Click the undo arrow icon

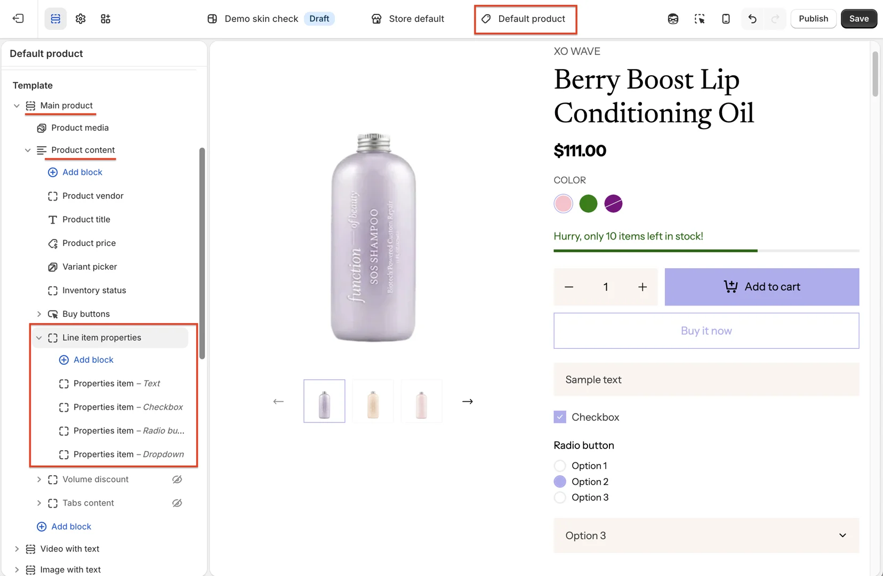pyautogui.click(x=752, y=19)
